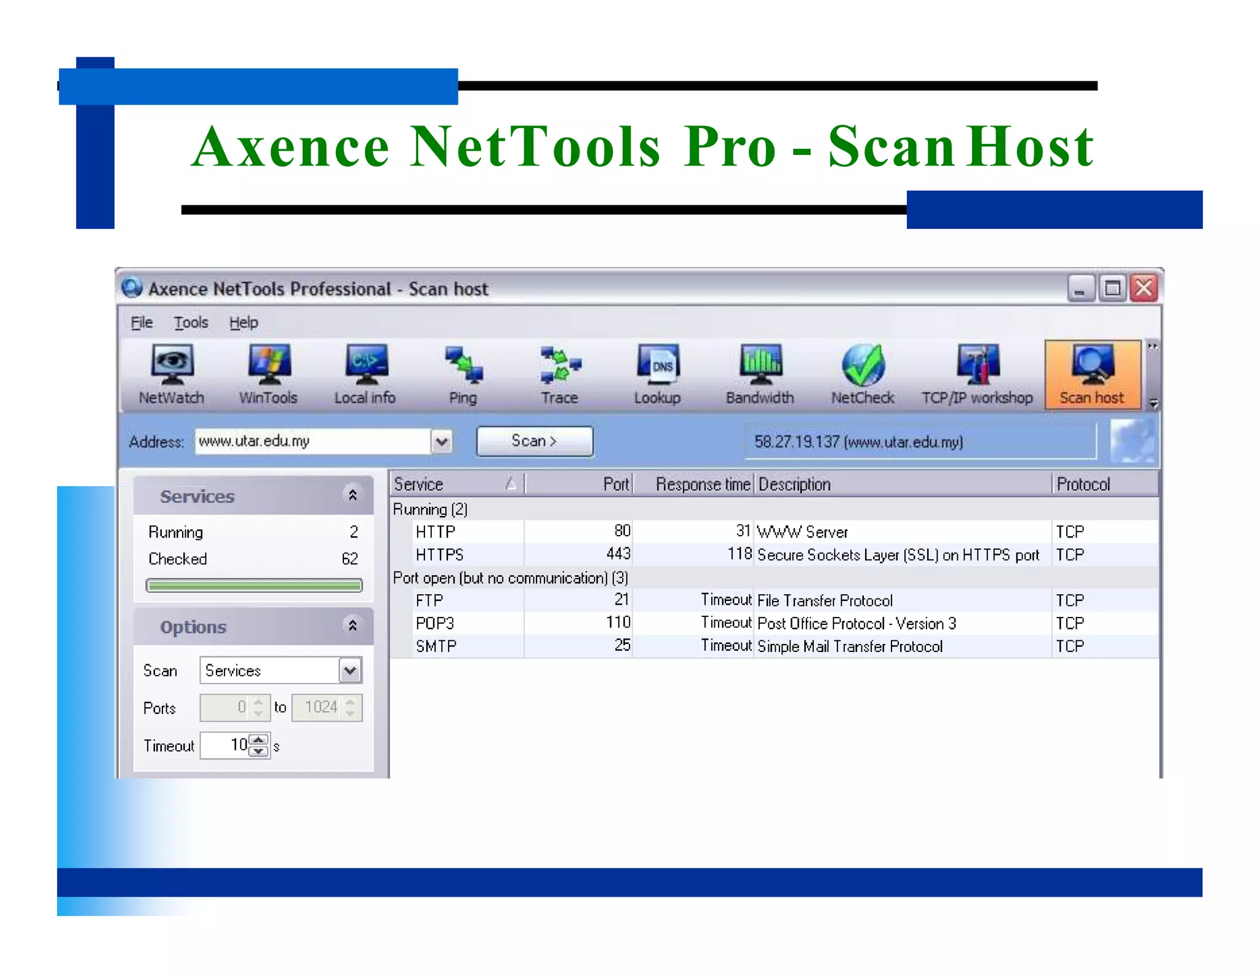Select the HTTPS service row
The height and width of the screenshot is (973, 1260).
click(x=775, y=554)
